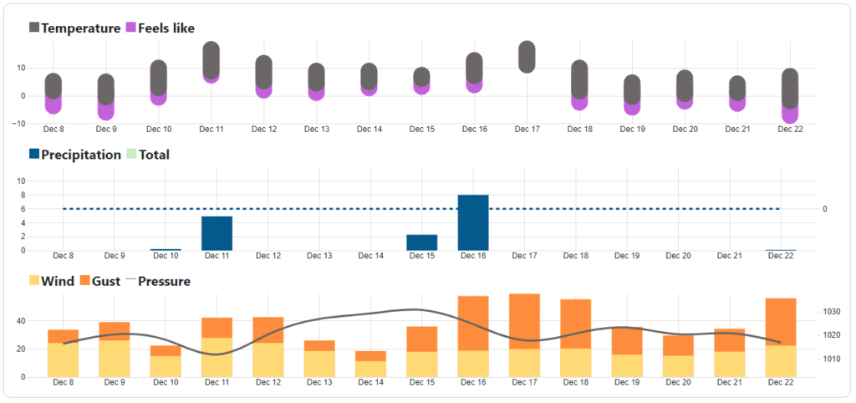Toggle the Temperature legend label
856x403 pixels.
coord(80,28)
